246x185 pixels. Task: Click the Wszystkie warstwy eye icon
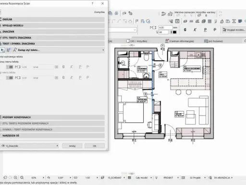[199, 15]
